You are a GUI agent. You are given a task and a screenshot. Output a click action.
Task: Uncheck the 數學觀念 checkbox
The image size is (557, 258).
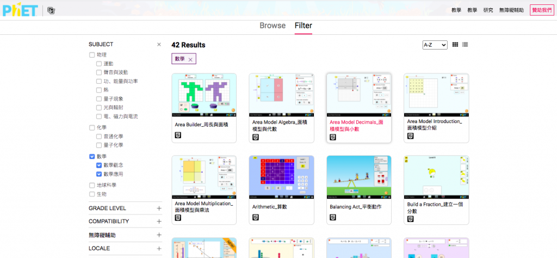[99, 165]
